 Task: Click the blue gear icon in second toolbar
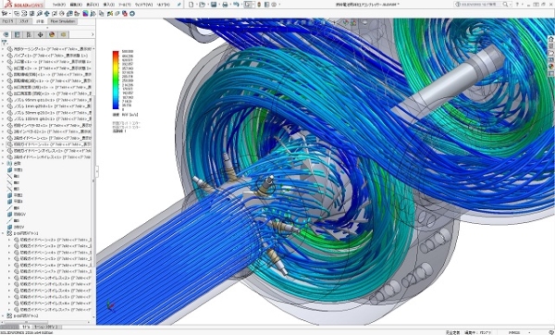pyautogui.click(x=132, y=14)
